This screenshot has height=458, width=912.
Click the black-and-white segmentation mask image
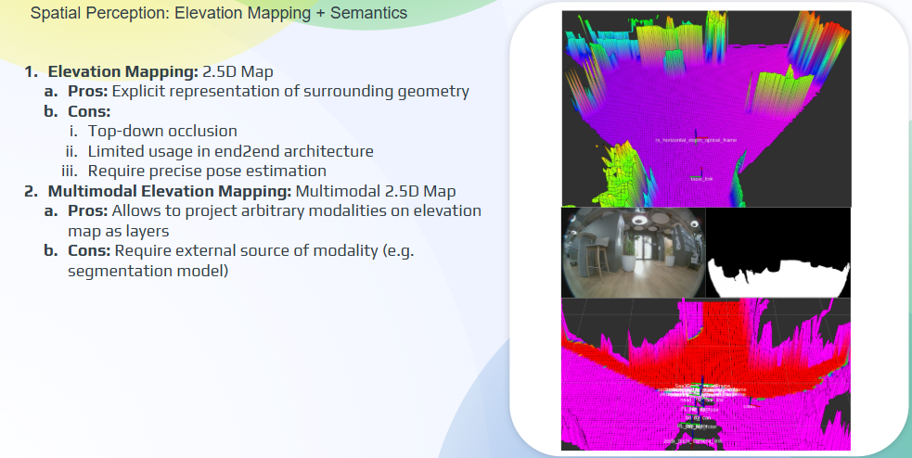tap(778, 253)
